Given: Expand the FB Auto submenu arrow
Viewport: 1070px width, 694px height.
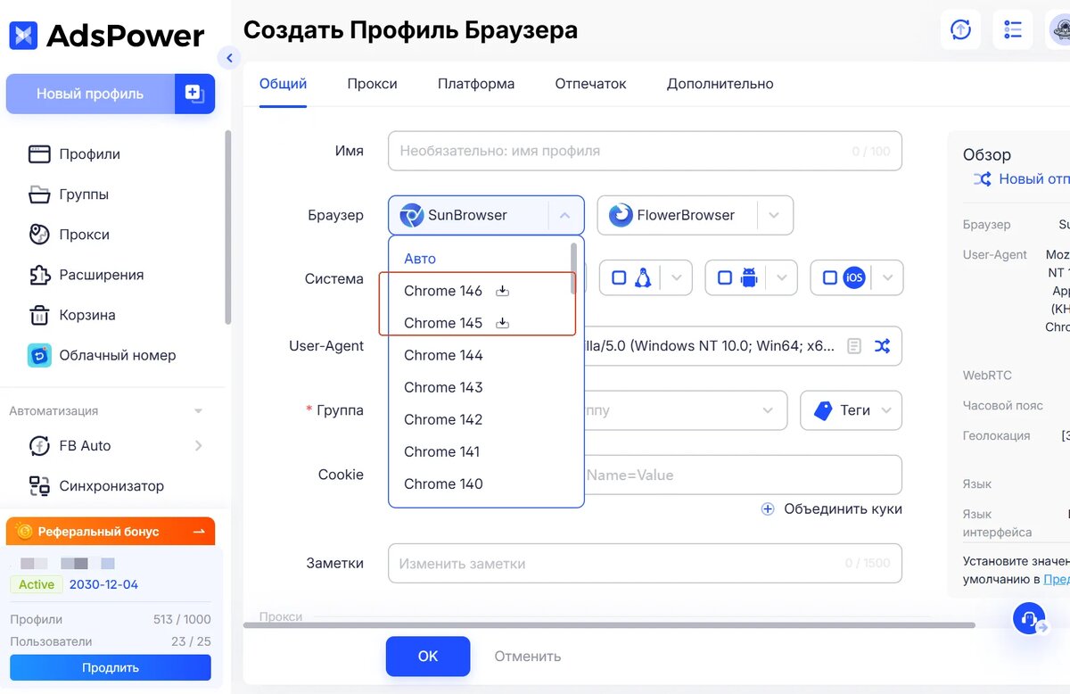Looking at the screenshot, I should [x=198, y=446].
